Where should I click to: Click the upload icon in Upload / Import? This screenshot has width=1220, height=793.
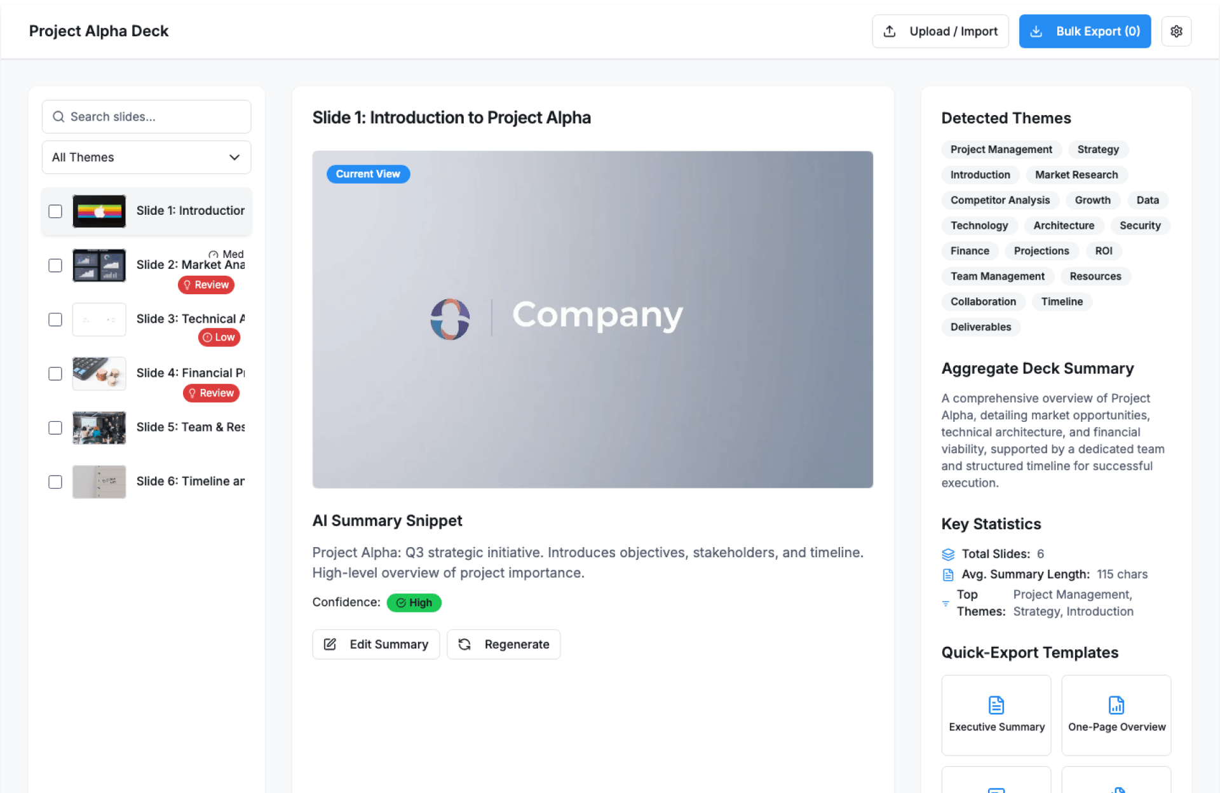pyautogui.click(x=890, y=31)
